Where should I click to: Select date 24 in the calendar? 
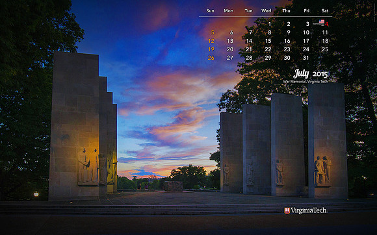pos(306,49)
